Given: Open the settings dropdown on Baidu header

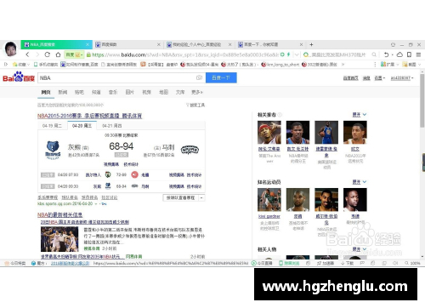Looking at the screenshot, I should [380, 78].
